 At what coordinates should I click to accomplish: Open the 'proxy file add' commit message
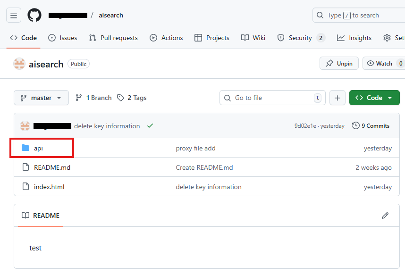coord(195,149)
